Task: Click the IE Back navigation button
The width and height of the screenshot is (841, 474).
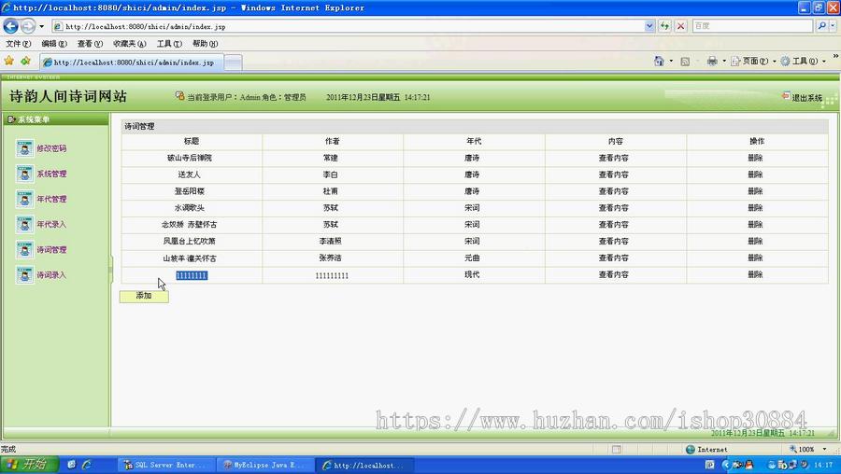Action: 10,26
